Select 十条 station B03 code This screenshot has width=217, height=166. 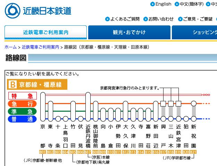tap(58, 152)
